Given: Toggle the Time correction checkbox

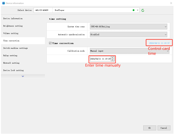Looking at the screenshot, I should tap(50, 43).
